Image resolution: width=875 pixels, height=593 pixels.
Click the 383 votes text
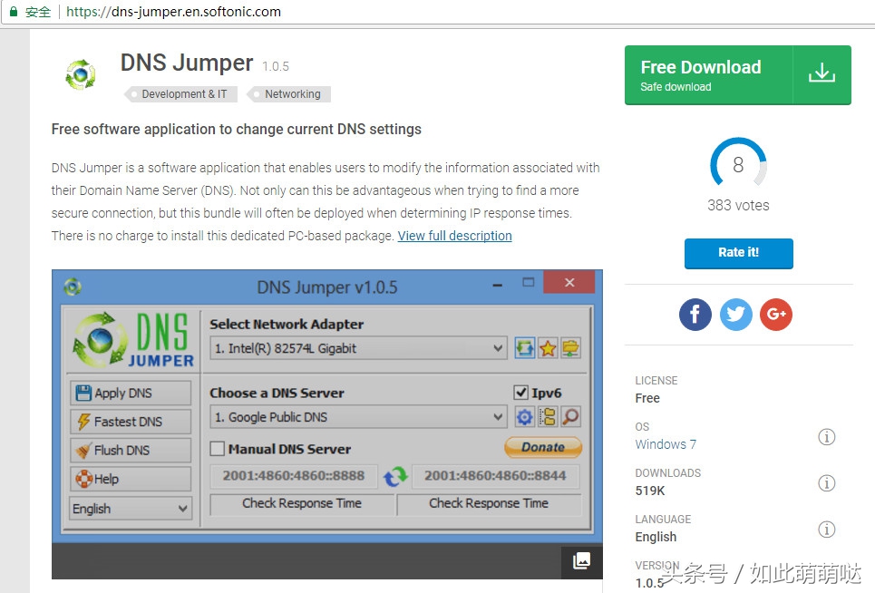click(x=738, y=205)
